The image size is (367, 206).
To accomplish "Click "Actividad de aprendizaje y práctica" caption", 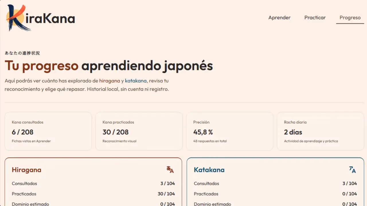I will pos(311,141).
